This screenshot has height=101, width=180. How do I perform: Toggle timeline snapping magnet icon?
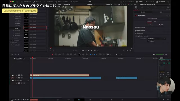[79, 54]
